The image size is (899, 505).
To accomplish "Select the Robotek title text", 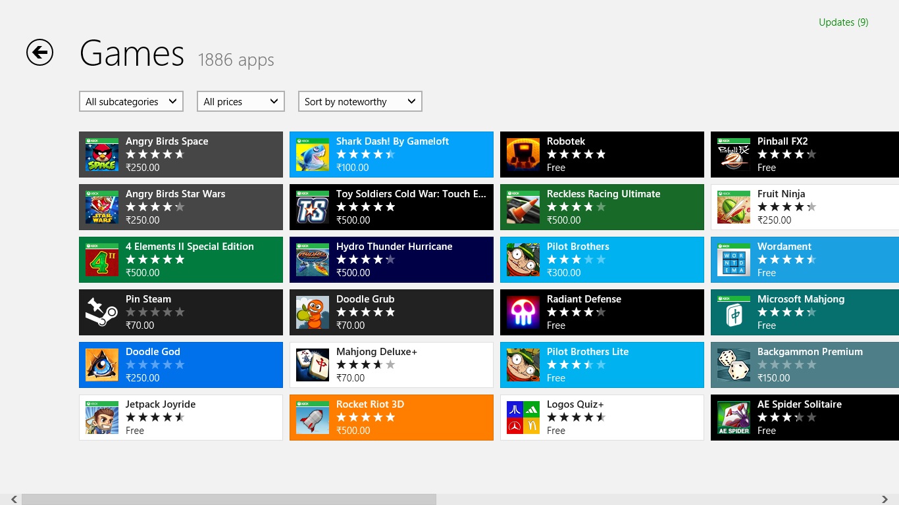I will (566, 141).
